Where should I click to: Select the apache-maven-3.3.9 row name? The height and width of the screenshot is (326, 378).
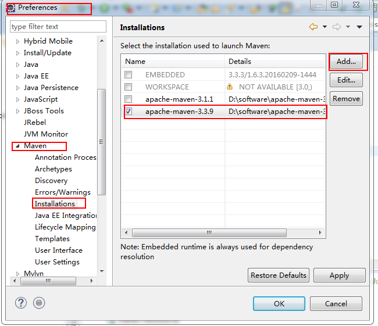pyautogui.click(x=179, y=112)
